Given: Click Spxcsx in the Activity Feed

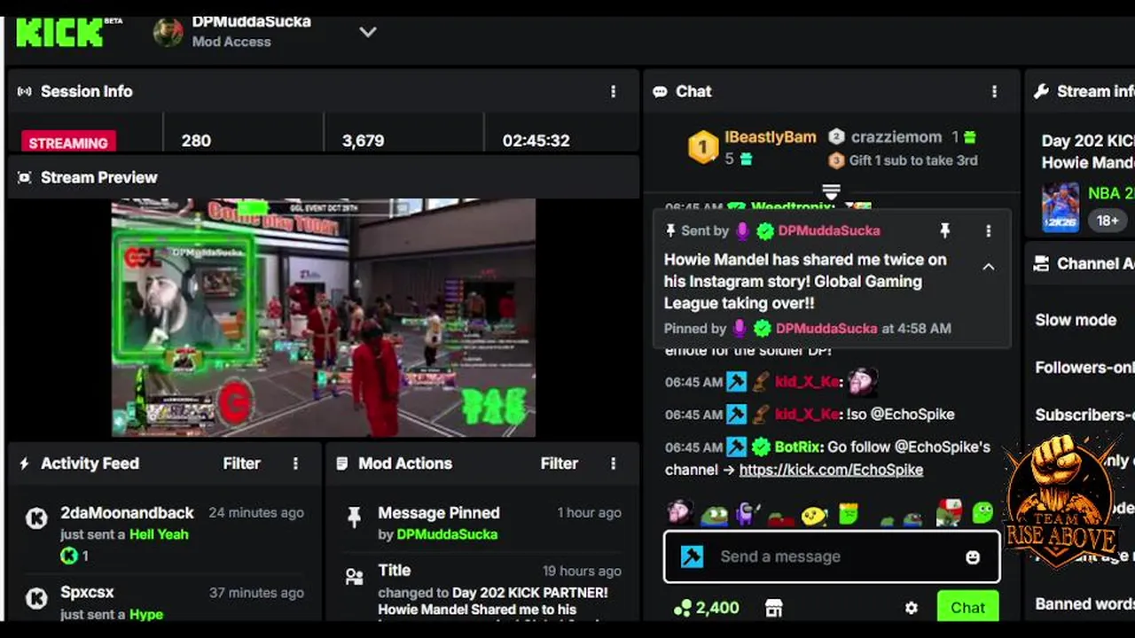Looking at the screenshot, I should click(x=87, y=592).
